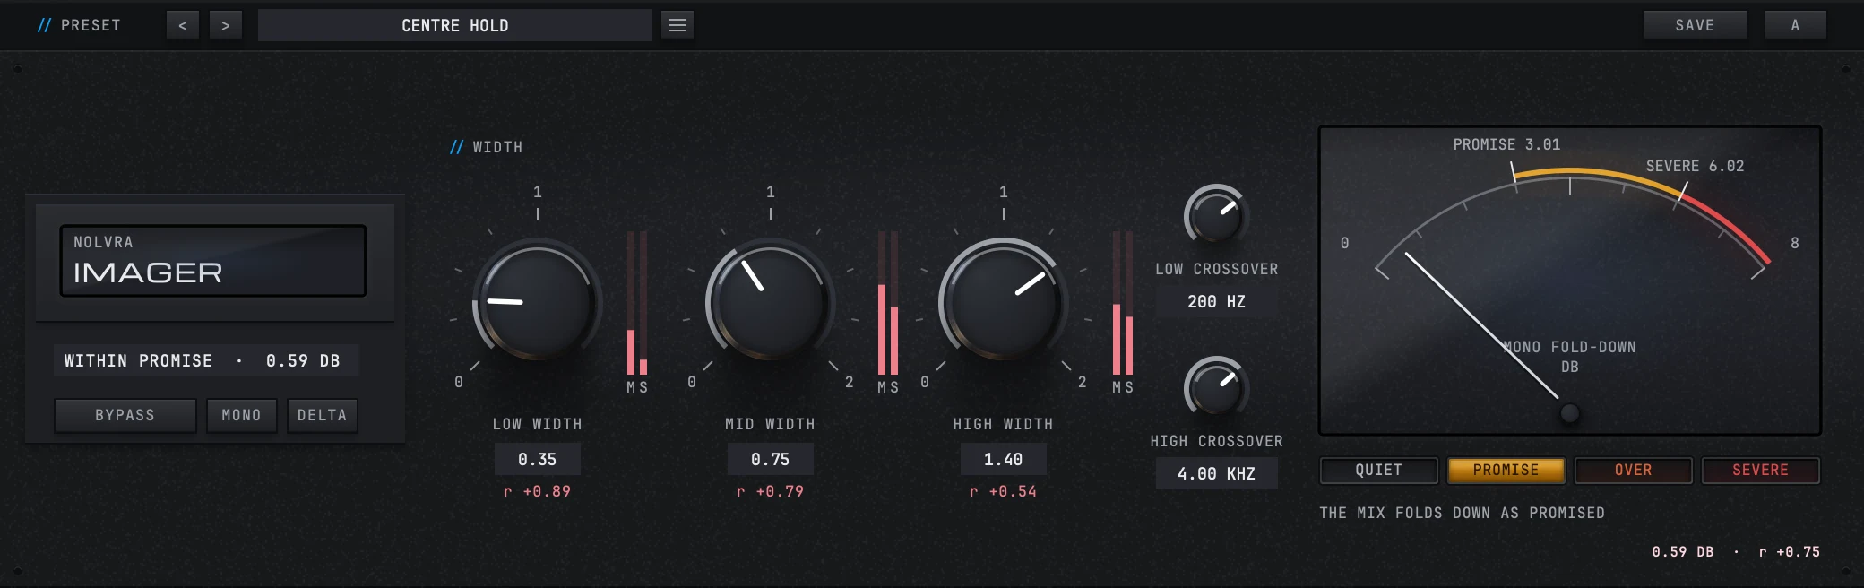
Task: Click the Mid Width knob
Action: click(771, 302)
